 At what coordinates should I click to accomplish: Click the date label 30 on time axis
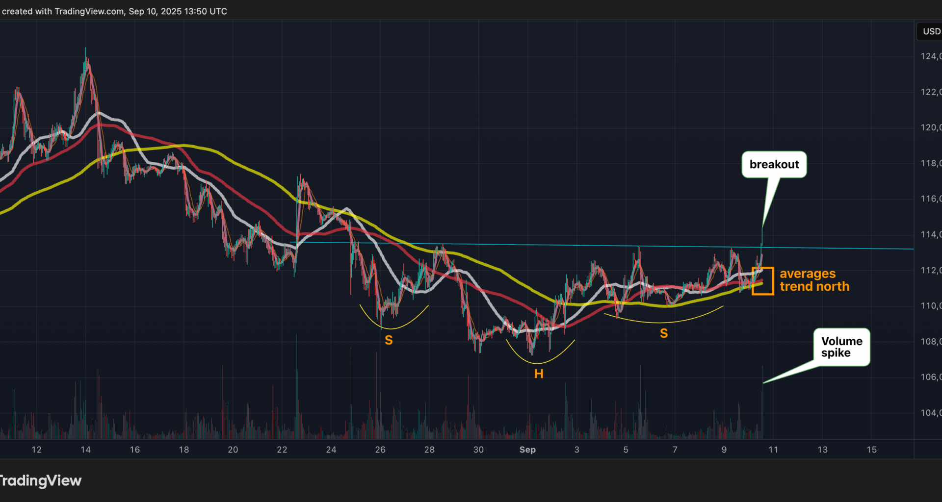pos(478,450)
